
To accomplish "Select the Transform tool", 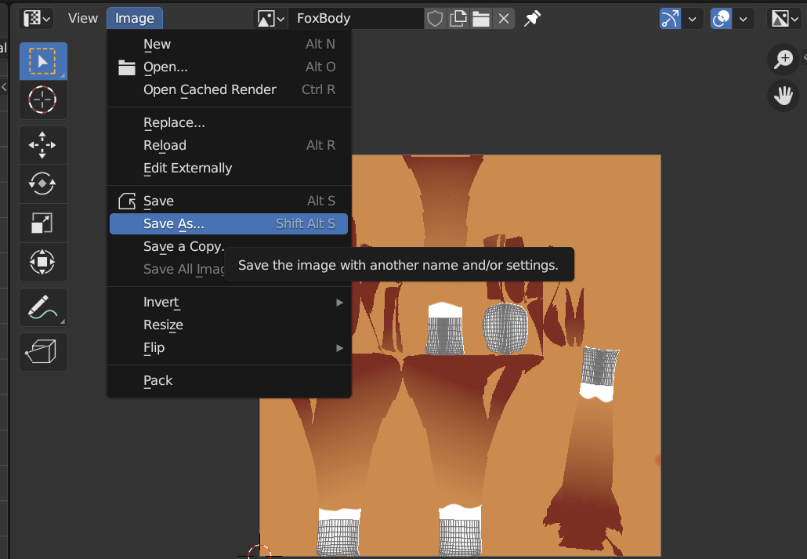I will pyautogui.click(x=43, y=262).
